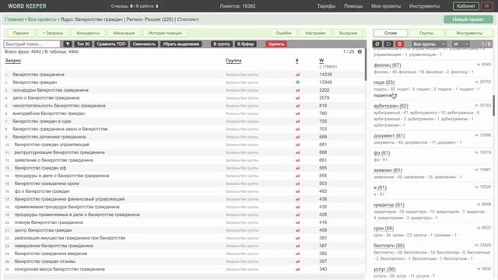Click the Сезонность button

[x=144, y=44]
